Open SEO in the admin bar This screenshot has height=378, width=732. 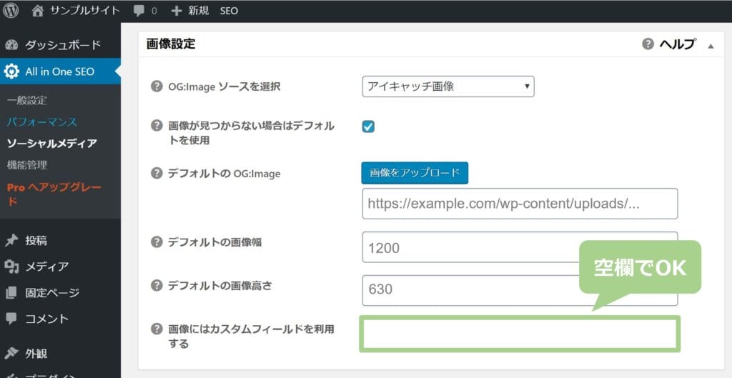229,11
